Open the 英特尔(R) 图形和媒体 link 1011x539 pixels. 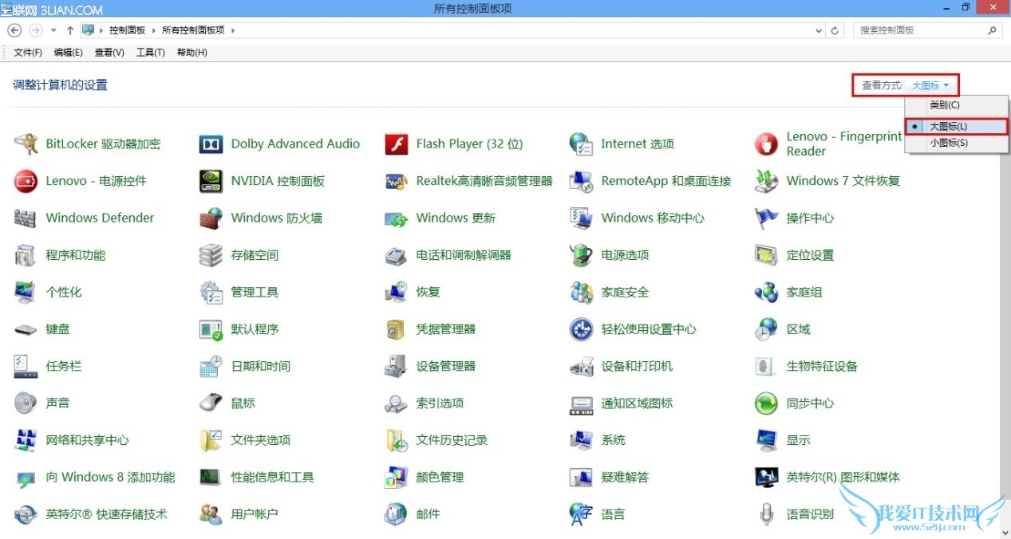point(843,478)
